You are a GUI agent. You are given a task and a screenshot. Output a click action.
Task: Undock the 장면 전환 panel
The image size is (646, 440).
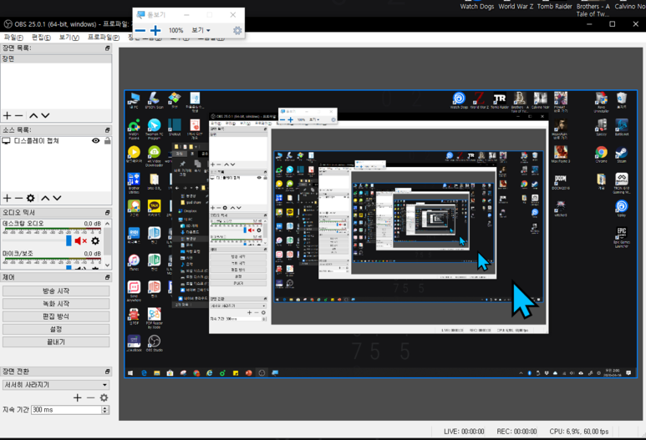tap(108, 372)
